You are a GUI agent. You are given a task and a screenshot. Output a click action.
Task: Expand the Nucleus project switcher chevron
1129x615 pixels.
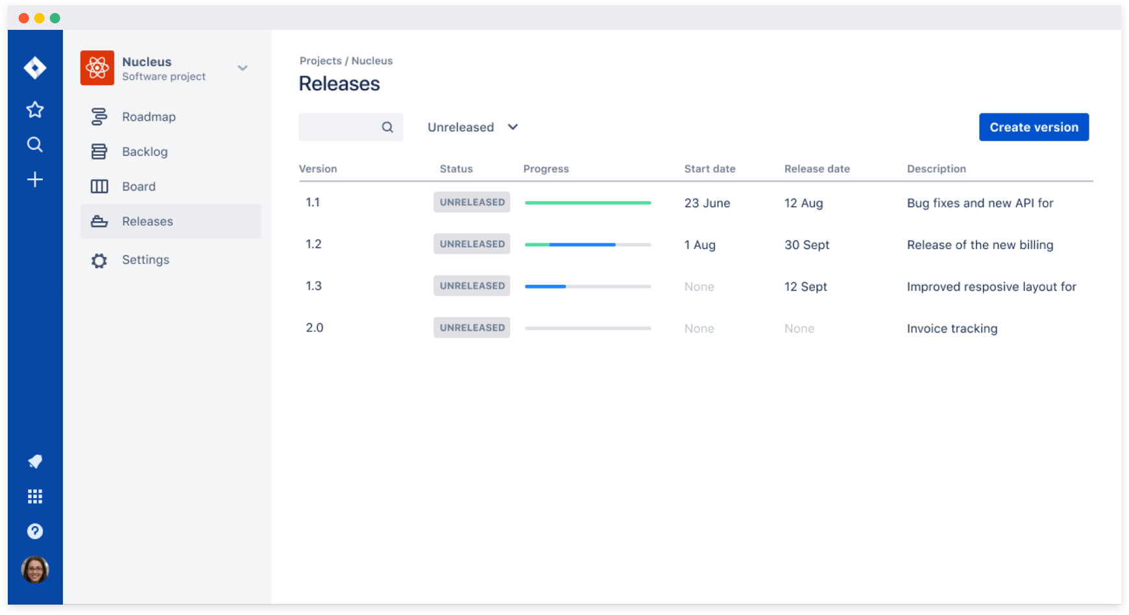click(243, 68)
